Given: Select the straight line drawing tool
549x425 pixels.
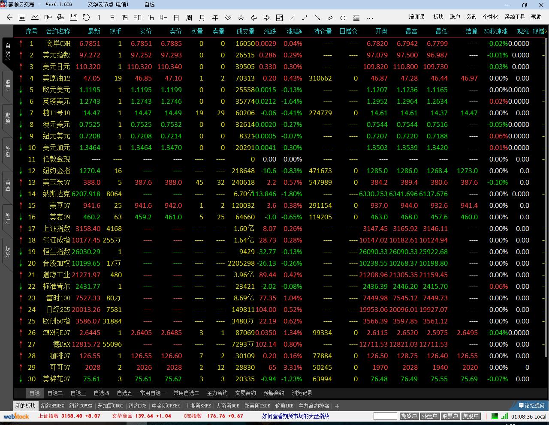Looking at the screenshot, I should (292, 18).
